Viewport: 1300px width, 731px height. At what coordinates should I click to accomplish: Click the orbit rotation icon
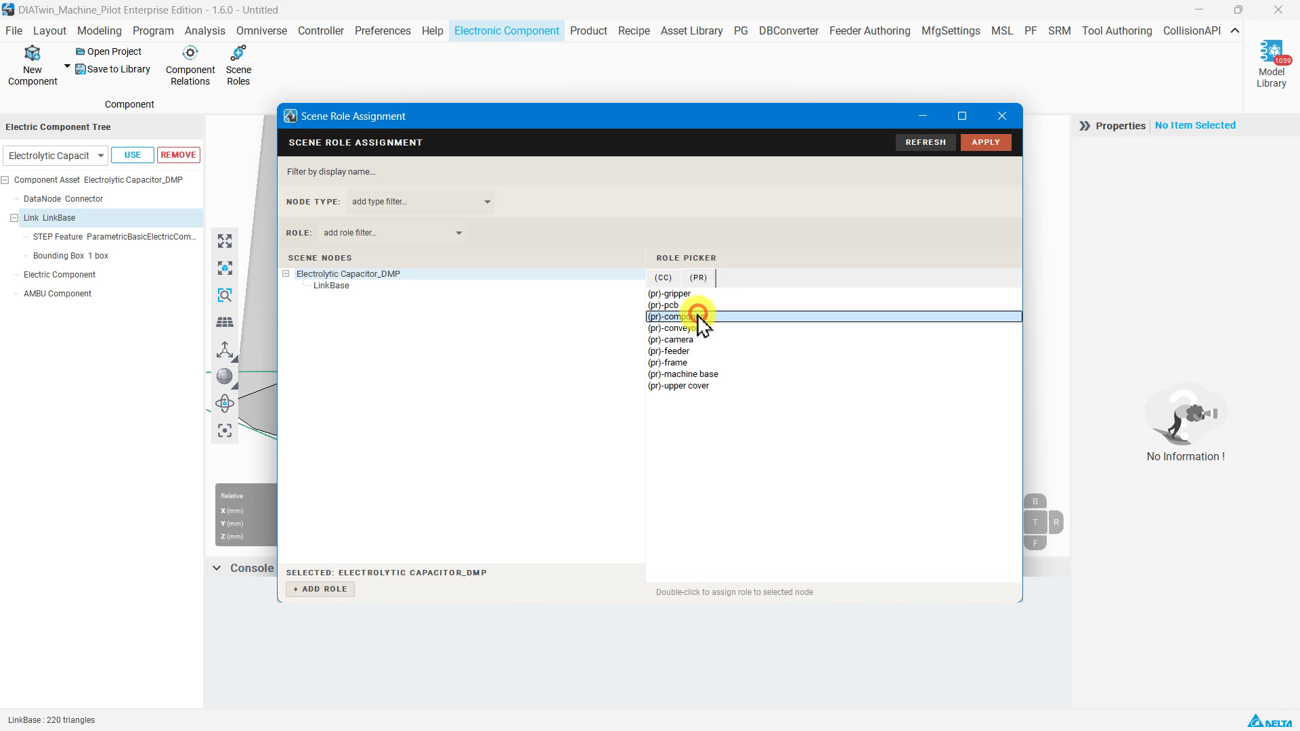pyautogui.click(x=225, y=403)
